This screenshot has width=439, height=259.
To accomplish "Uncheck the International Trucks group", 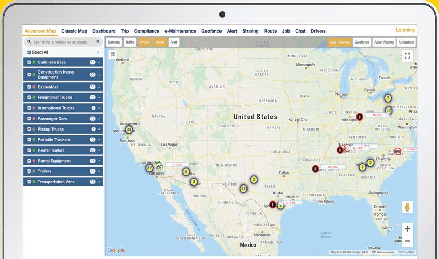I will (x=29, y=108).
